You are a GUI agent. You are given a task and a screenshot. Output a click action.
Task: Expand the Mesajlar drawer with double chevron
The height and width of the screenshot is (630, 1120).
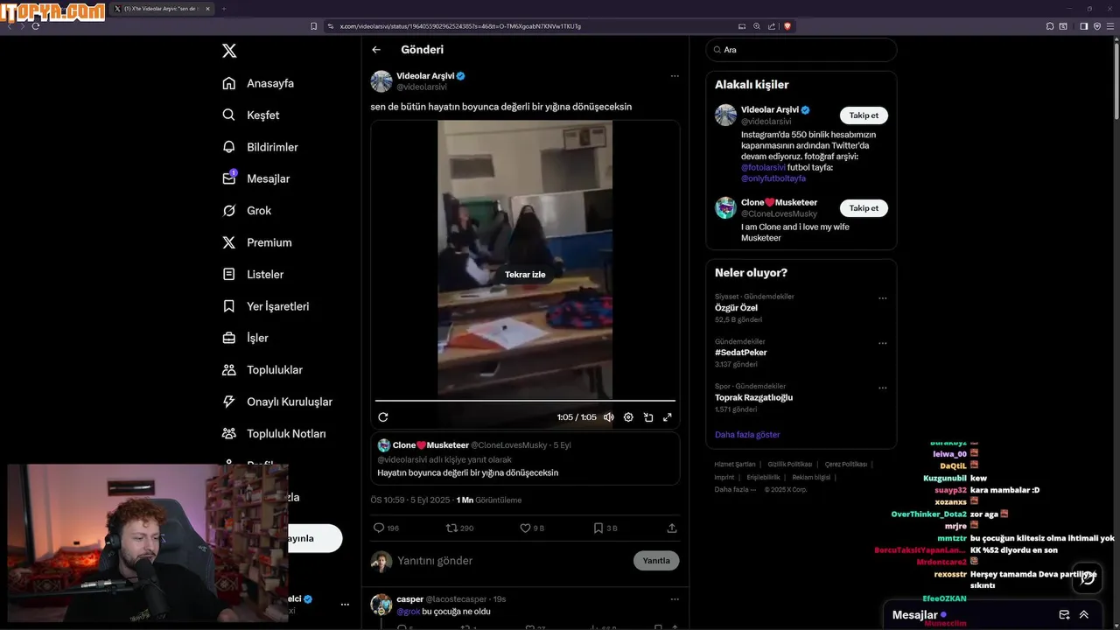1084,615
